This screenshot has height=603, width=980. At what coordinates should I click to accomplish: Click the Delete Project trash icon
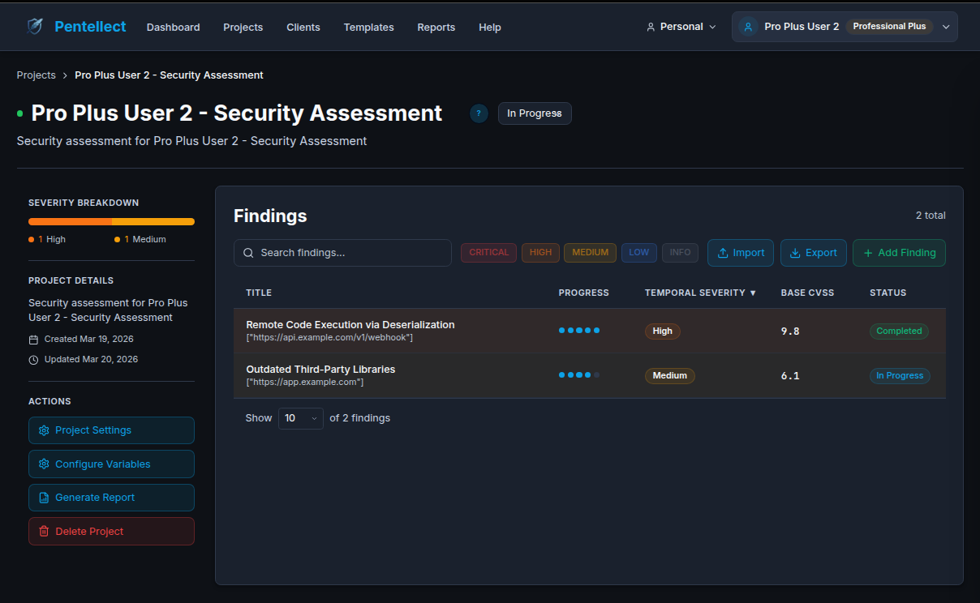coord(44,532)
